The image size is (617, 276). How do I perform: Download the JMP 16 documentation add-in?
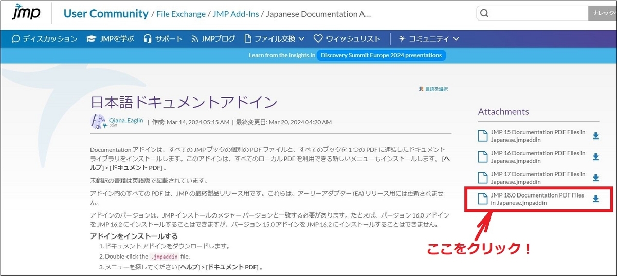click(x=596, y=157)
